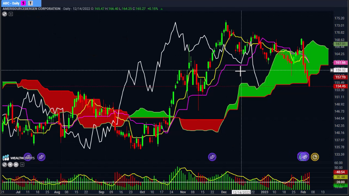Image resolution: width=349 pixels, height=196 pixels.
Task: Click the red 157.19 price tag
Action: pos(340,77)
